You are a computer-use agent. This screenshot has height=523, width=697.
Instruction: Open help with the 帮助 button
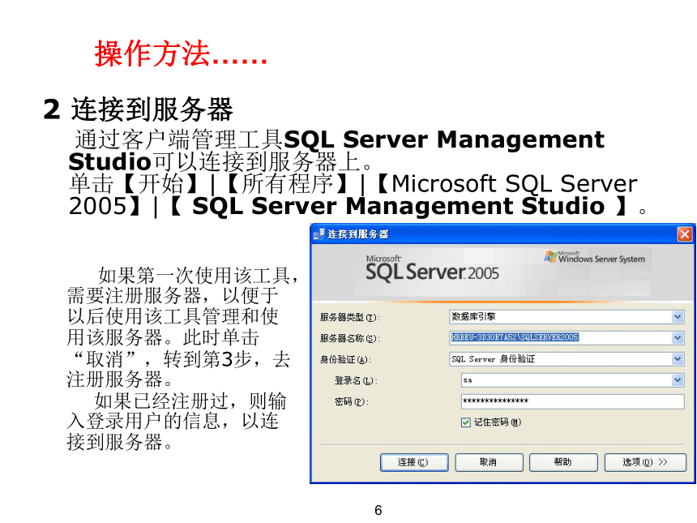[563, 462]
